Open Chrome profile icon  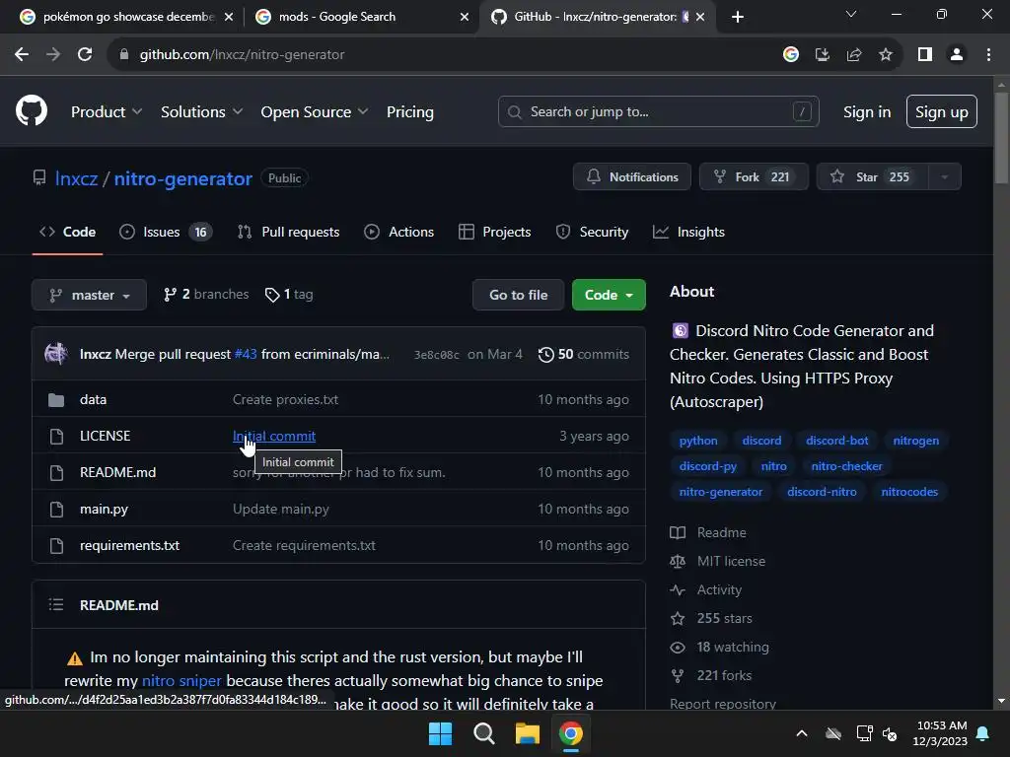957,55
